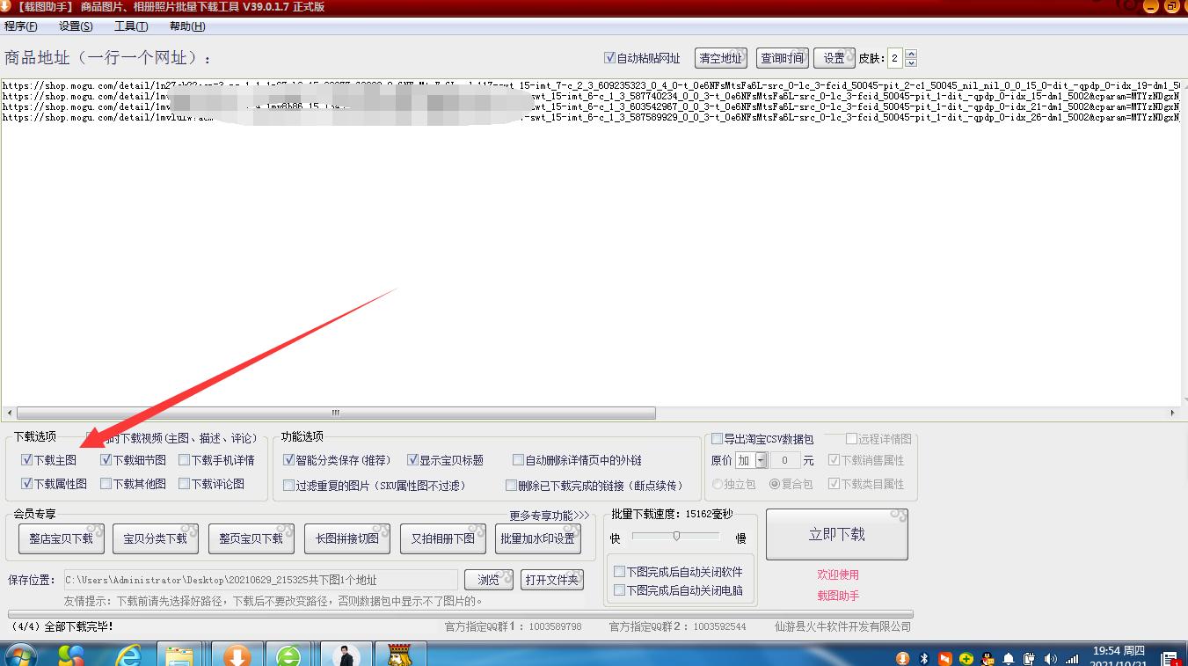
Task: Enable 删除已下载完成的链接 checkbox
Action: point(512,486)
